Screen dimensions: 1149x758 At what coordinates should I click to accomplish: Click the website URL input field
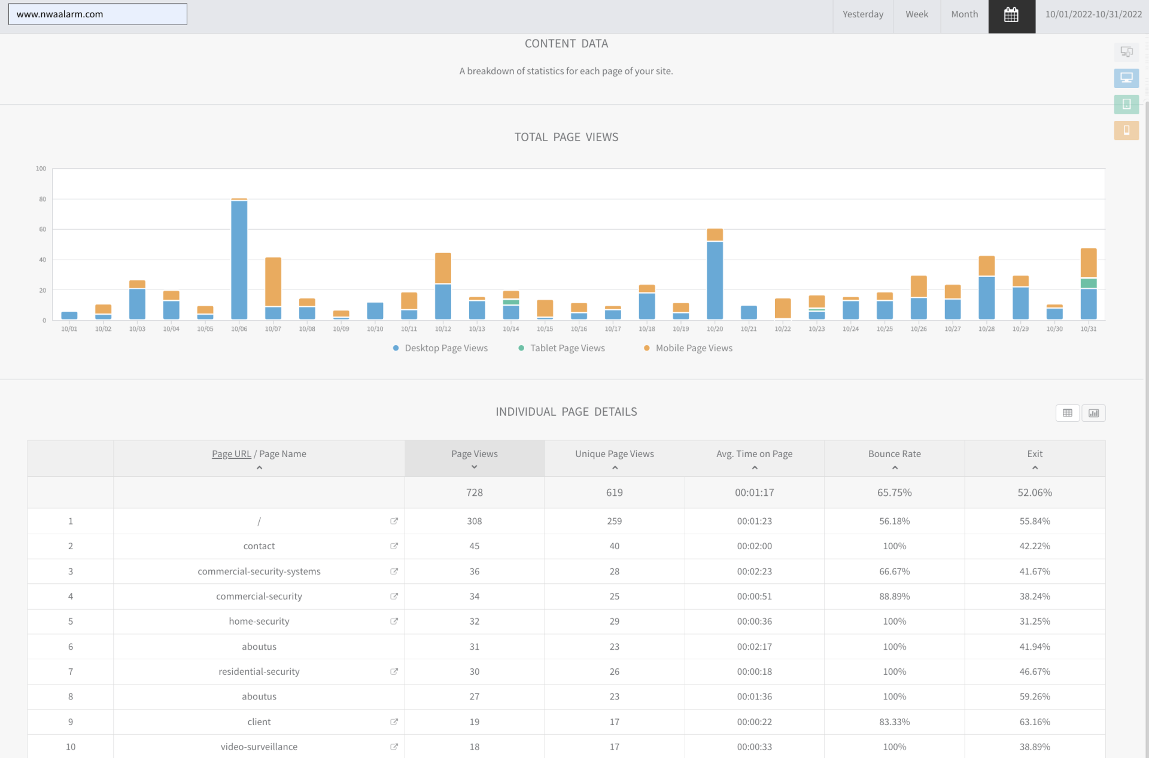98,14
